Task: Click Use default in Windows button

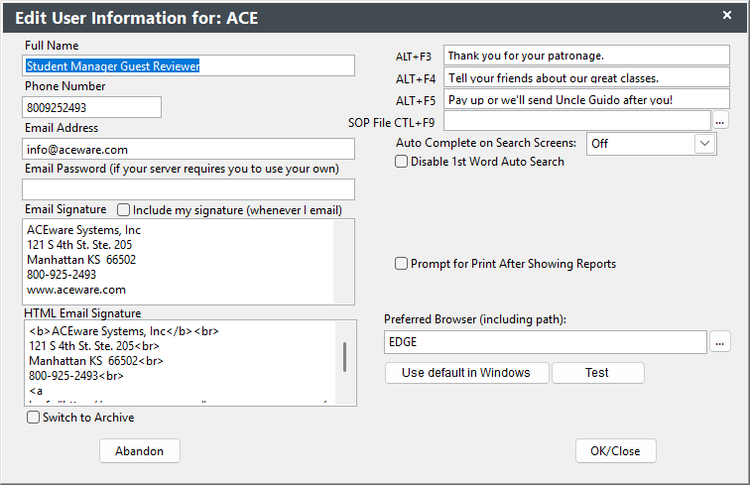Action: [466, 373]
